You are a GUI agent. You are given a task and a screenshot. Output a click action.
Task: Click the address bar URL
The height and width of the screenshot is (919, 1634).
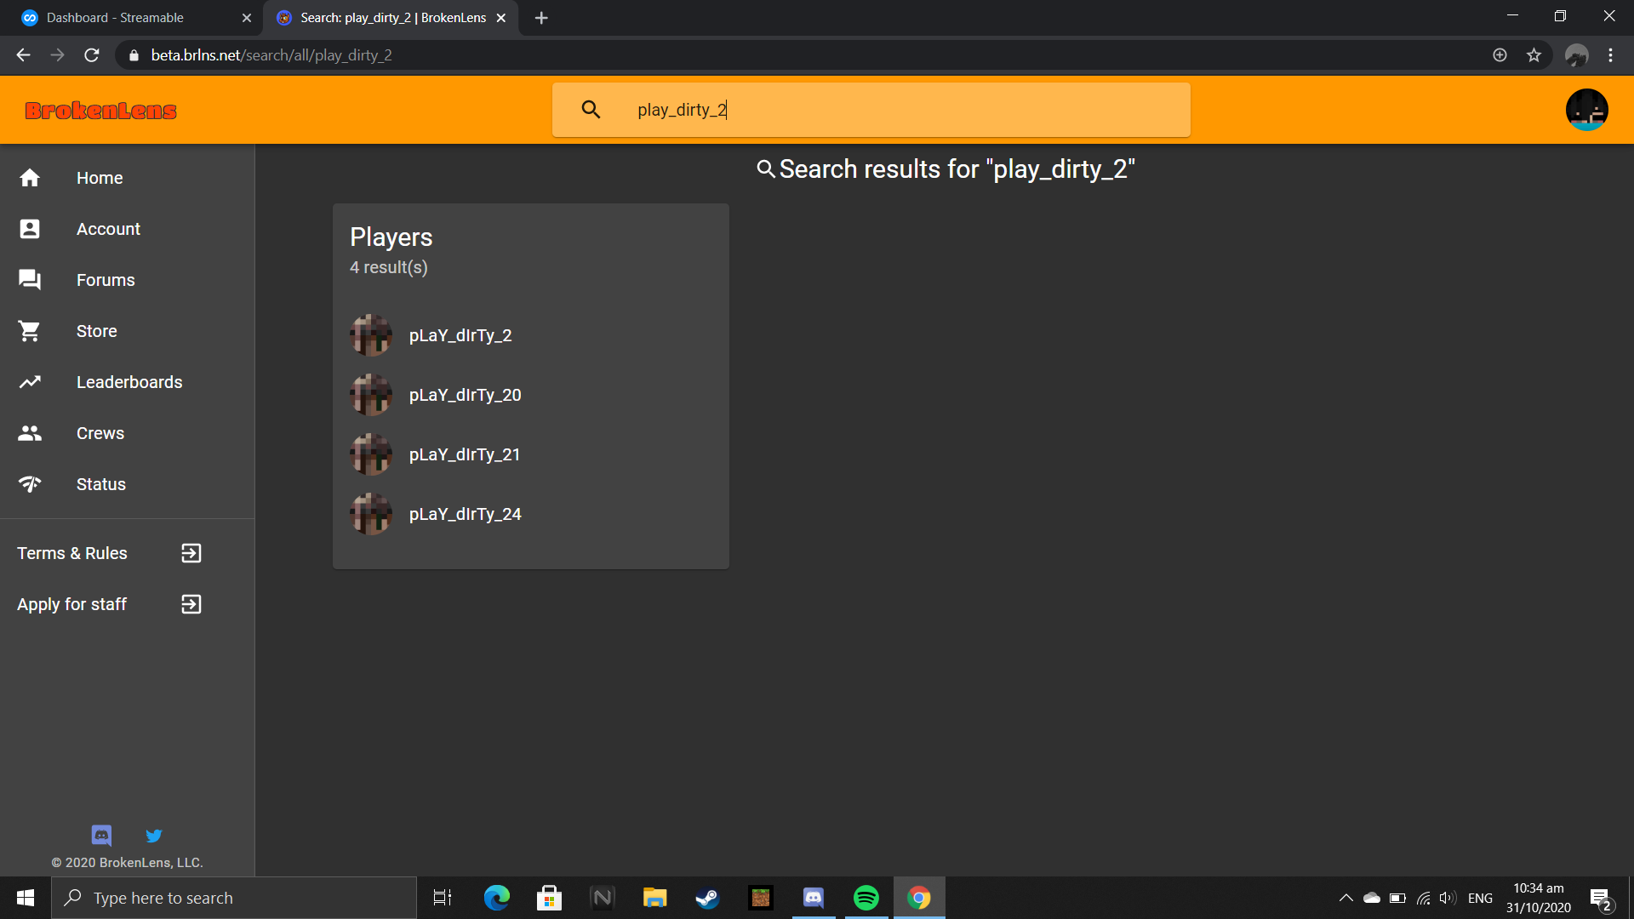[271, 55]
